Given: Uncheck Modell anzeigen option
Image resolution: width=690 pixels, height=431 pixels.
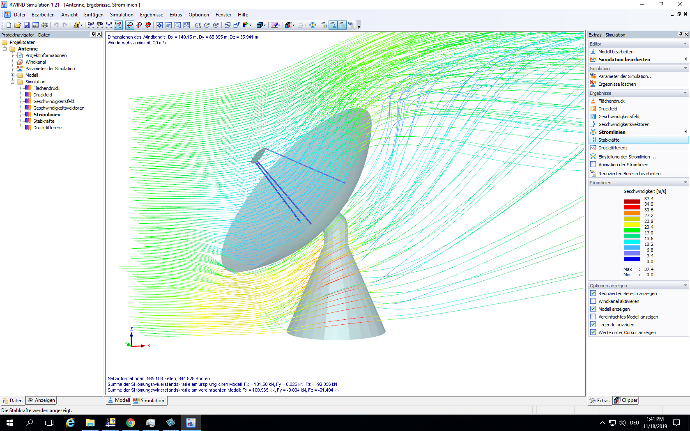Looking at the screenshot, I should 593,309.
